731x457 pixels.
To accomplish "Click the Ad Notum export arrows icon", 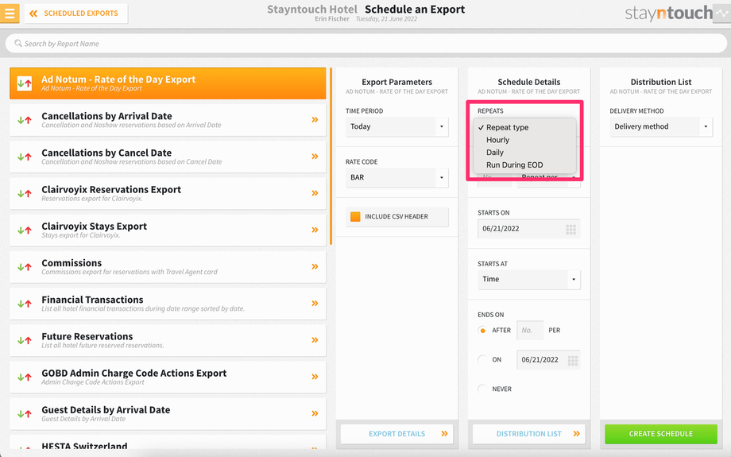I will pyautogui.click(x=25, y=83).
